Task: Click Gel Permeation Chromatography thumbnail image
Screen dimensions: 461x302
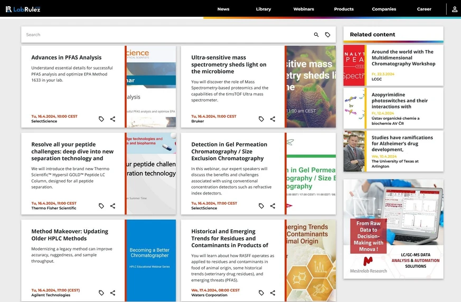Action: coord(311,173)
